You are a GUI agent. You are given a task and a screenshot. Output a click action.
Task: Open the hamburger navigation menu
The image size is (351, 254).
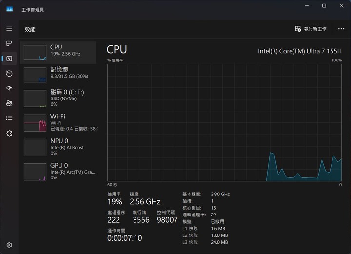(x=9, y=29)
